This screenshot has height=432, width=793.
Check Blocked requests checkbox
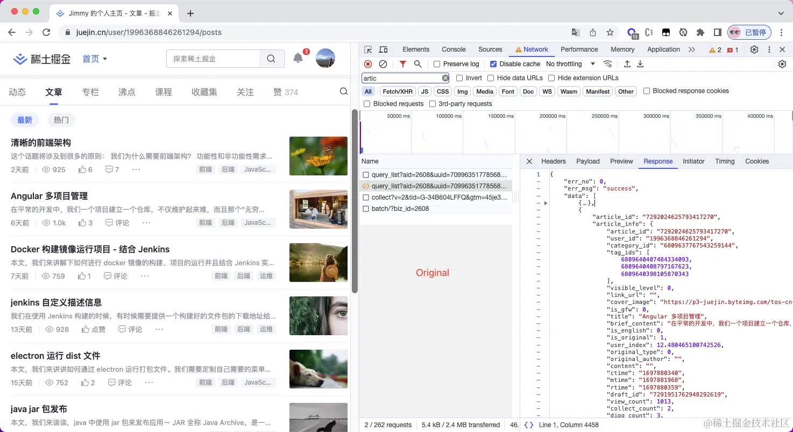tap(367, 104)
